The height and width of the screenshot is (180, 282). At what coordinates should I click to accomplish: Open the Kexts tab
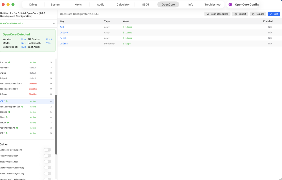[x=78, y=4]
